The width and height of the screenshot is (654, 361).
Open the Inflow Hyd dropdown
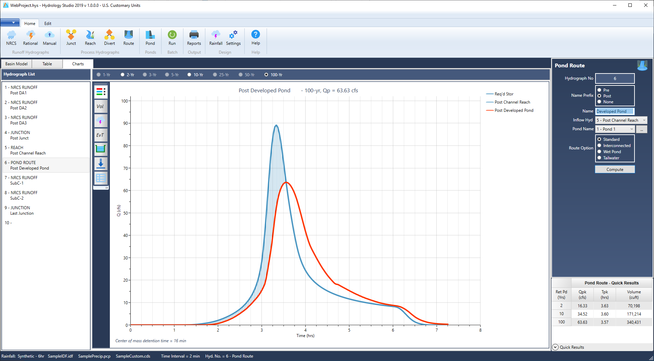coord(621,120)
